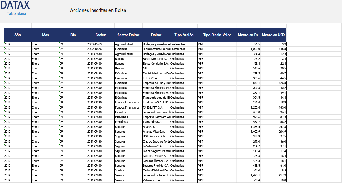Select the Empresa de Luz y Fuerza cell
The height and width of the screenshot is (183, 342).
tap(156, 83)
